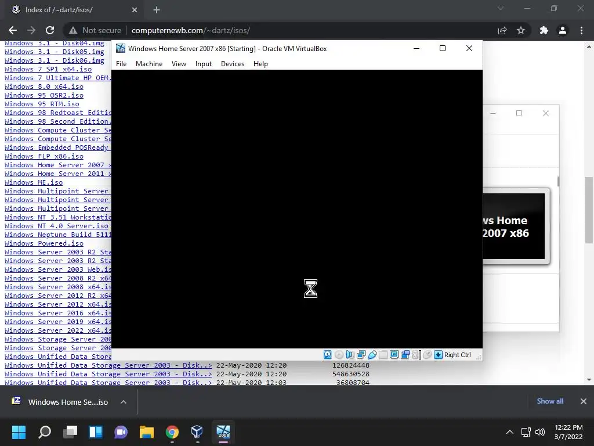Close the Index of /~dartz/isos/ tab
This screenshot has width=594, height=446.
click(135, 10)
